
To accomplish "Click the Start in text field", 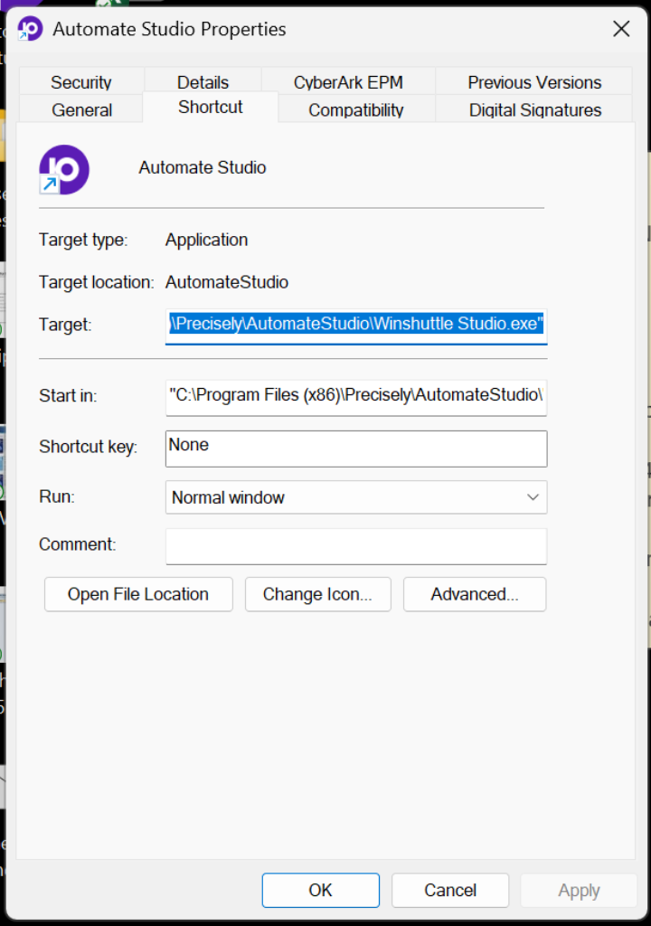I will click(x=356, y=396).
